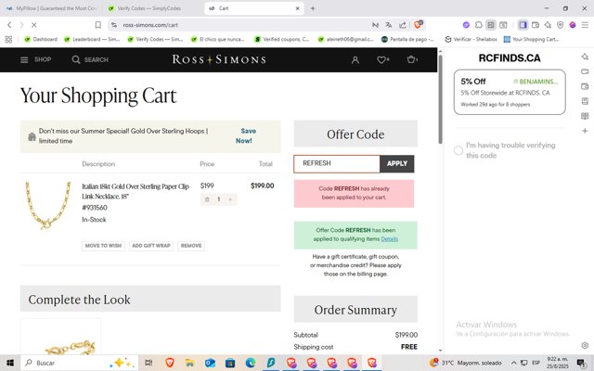Add sidebar item with the plus icon
The height and width of the screenshot is (371, 594).
(x=585, y=131)
